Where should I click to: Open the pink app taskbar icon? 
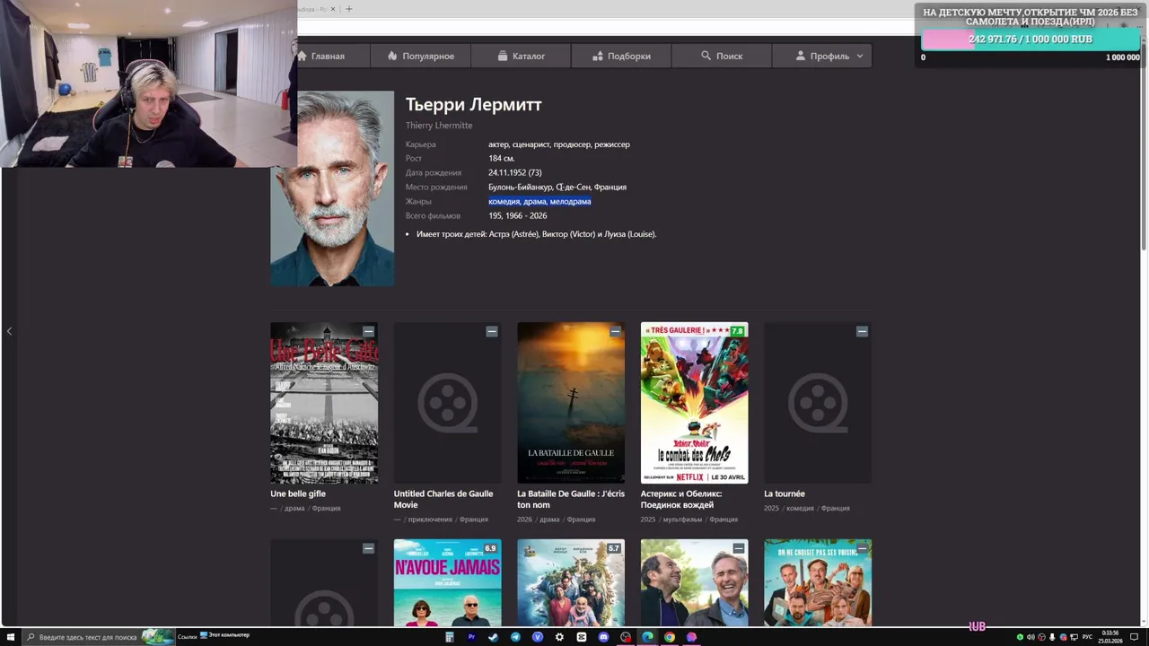691,637
